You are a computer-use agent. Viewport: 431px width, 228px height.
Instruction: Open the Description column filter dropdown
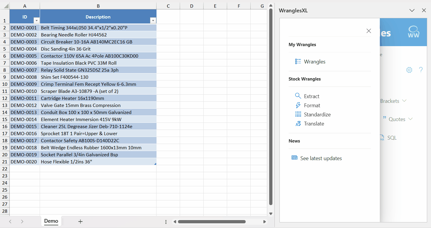(x=153, y=20)
